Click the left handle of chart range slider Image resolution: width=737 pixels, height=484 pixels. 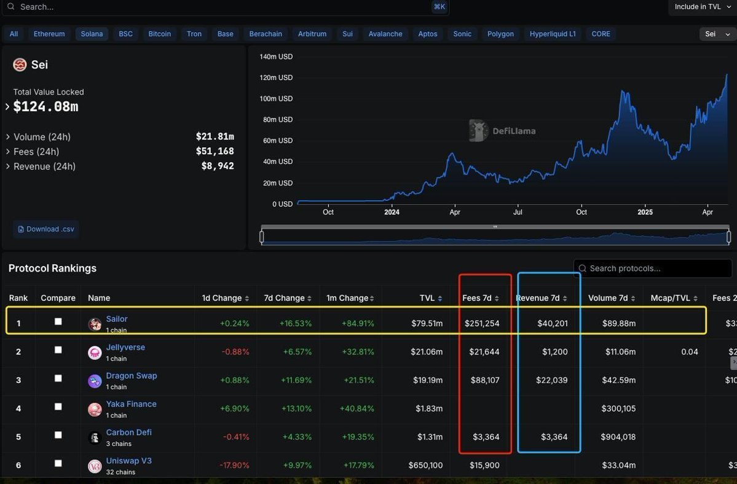point(262,237)
